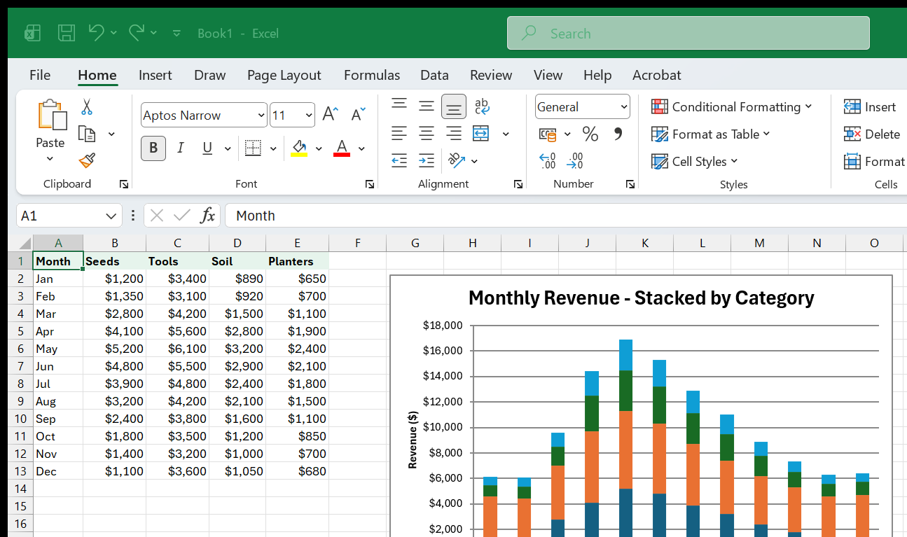Click the Middle Align icon
This screenshot has height=537, width=907.
click(x=427, y=106)
